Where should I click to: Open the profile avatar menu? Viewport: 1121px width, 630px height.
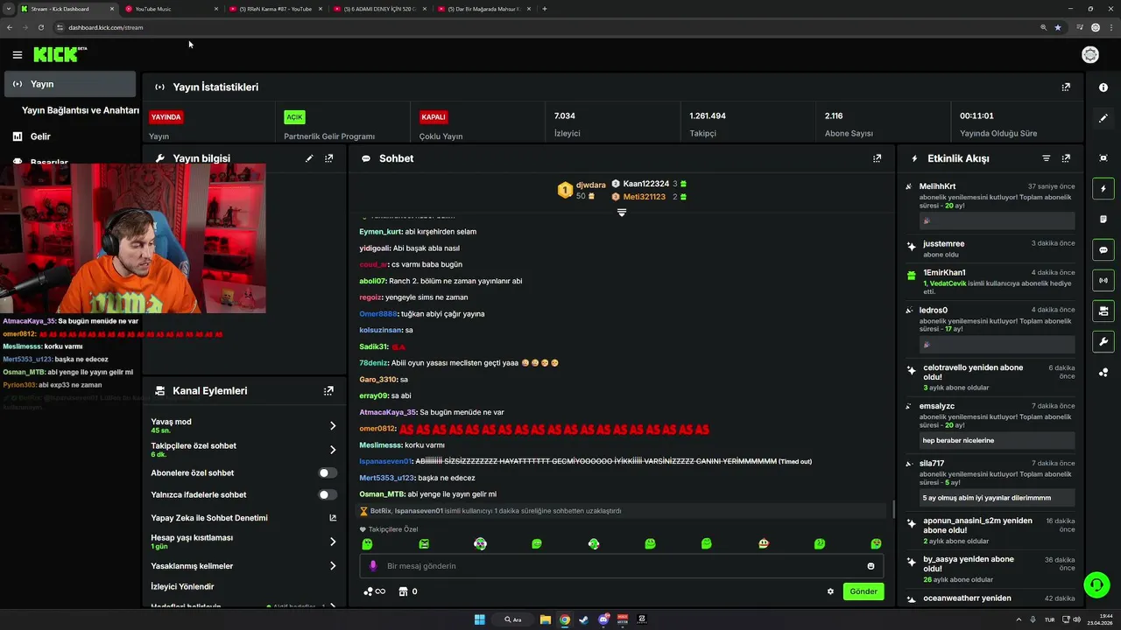1090,55
